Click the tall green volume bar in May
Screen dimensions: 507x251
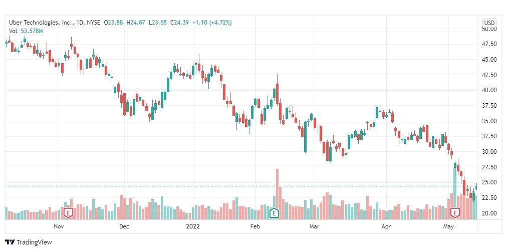point(455,191)
